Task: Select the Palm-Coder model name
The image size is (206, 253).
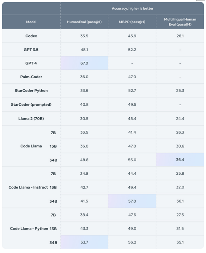Action: click(x=31, y=77)
